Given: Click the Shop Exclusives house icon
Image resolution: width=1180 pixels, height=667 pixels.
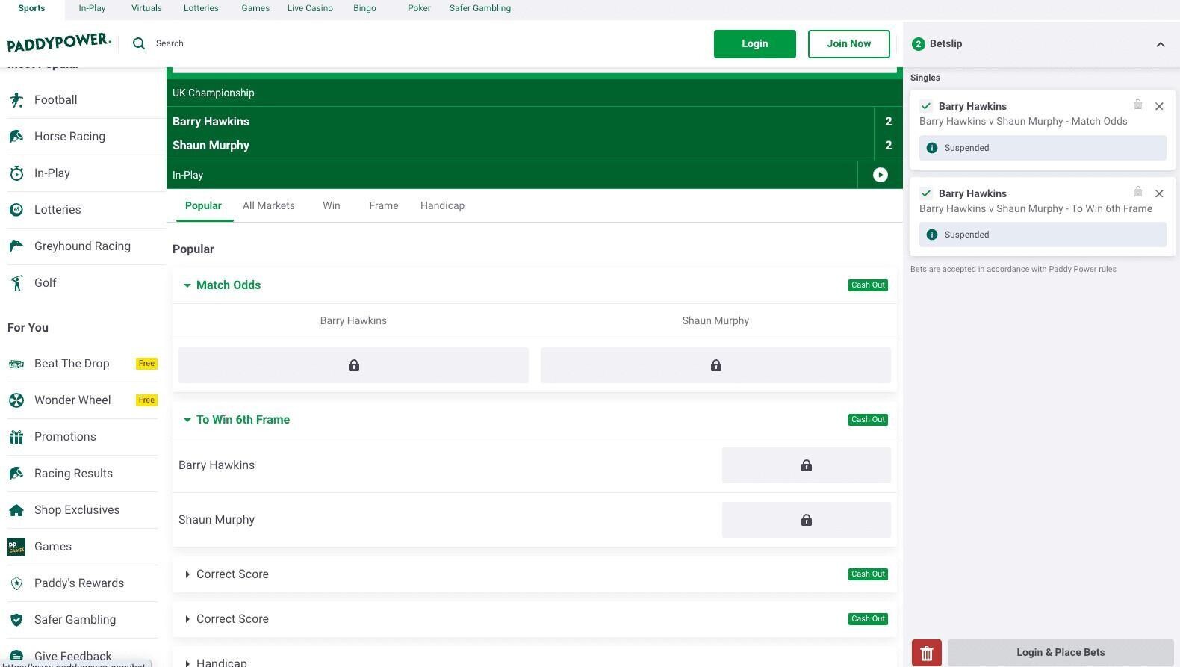Looking at the screenshot, I should click(16, 510).
